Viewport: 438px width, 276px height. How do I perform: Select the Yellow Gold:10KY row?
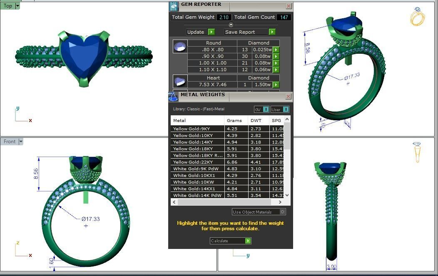point(227,135)
